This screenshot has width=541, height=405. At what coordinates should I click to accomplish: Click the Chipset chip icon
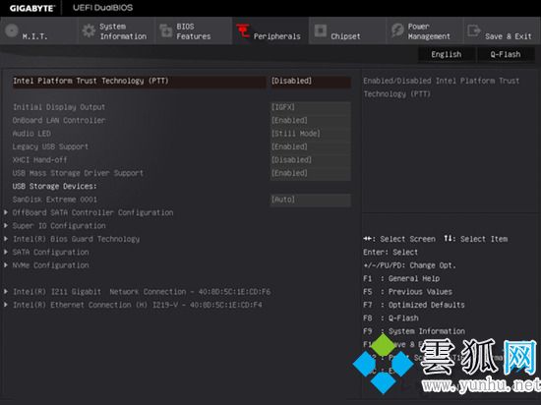click(x=321, y=30)
